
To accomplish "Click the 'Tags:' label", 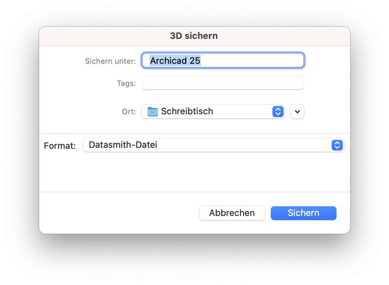I will (x=126, y=83).
